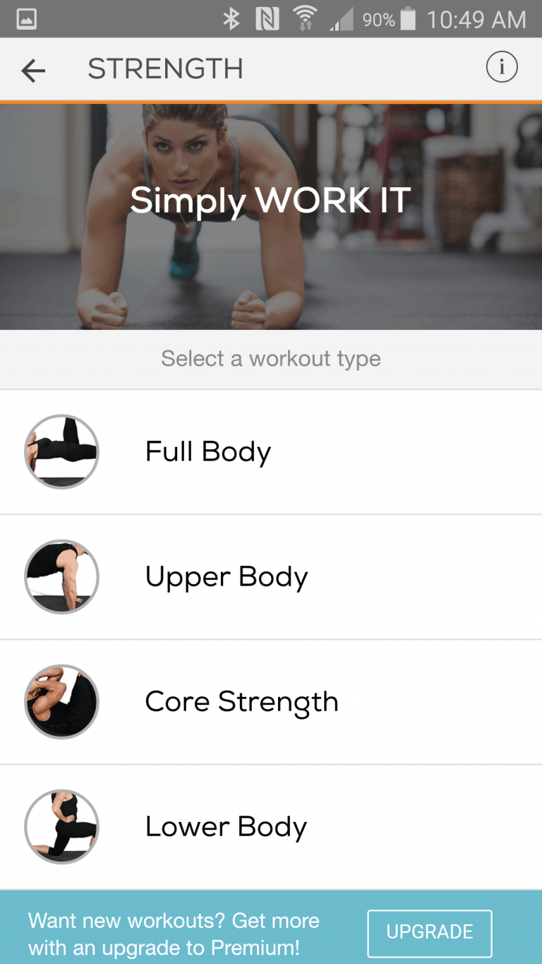Tap the Bluetooth status bar icon
This screenshot has width=542, height=964.
click(x=231, y=19)
